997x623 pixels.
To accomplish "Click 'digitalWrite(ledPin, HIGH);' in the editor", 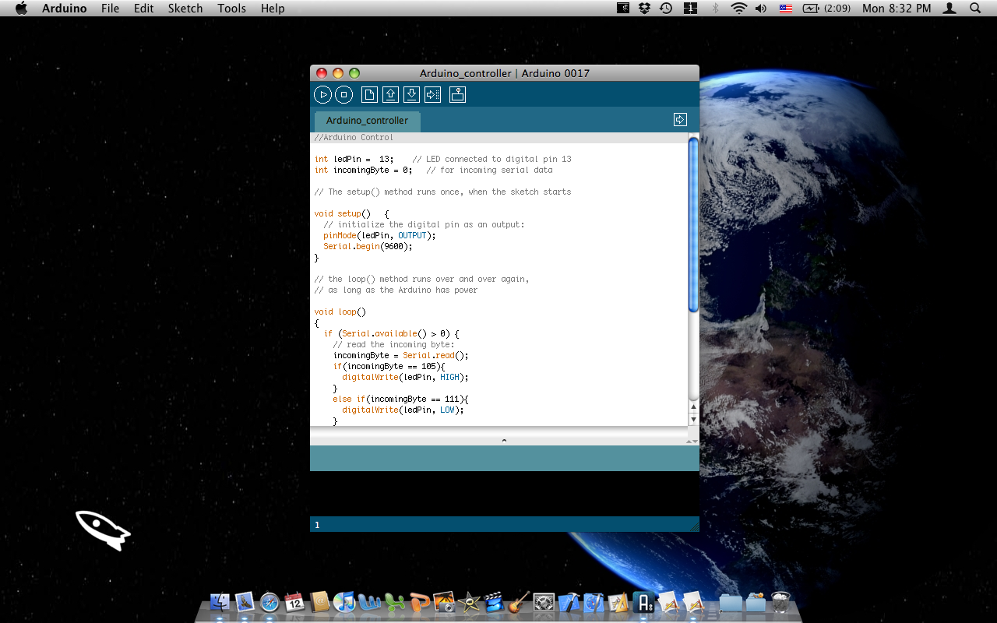I will pos(405,377).
